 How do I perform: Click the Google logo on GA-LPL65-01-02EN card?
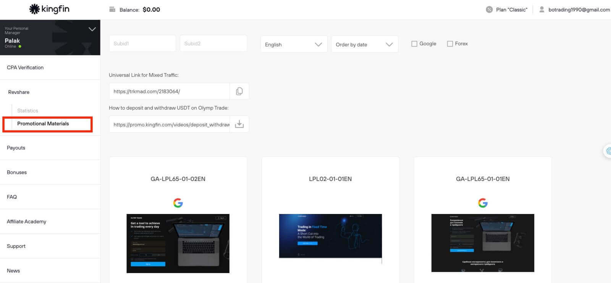pos(178,203)
